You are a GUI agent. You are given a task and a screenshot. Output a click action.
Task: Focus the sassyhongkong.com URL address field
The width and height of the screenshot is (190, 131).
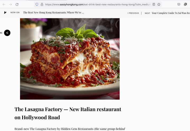click(98, 4)
